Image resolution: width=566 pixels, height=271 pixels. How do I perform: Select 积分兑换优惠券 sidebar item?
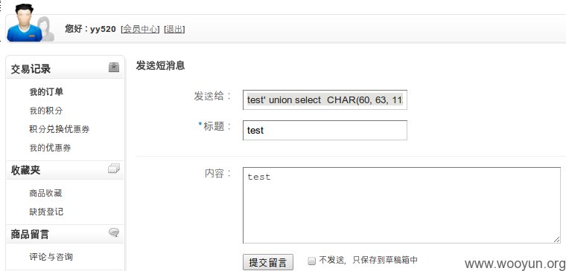click(x=60, y=129)
